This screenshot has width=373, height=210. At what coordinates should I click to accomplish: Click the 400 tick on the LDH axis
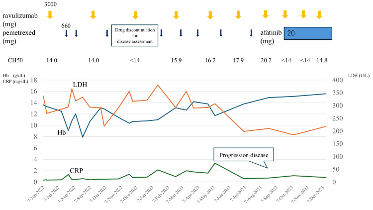tap(338, 80)
